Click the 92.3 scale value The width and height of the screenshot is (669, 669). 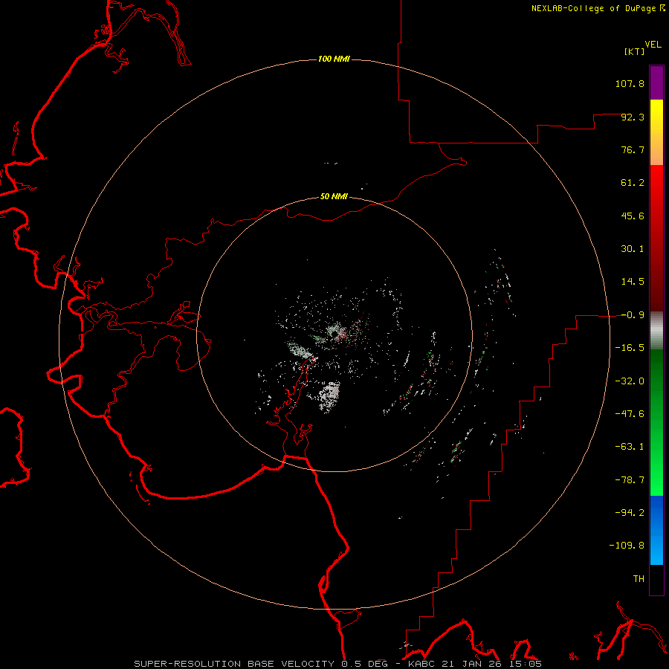[633, 117]
